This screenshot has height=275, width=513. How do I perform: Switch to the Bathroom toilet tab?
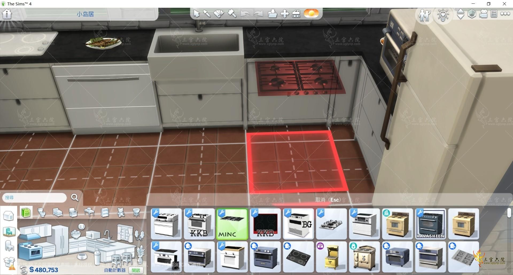coord(41,213)
